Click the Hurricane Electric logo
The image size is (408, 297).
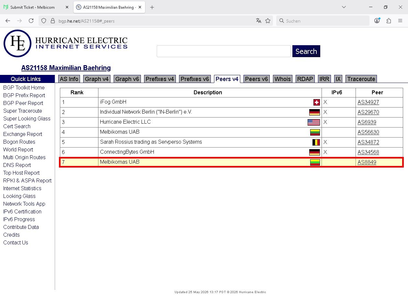pos(65,44)
